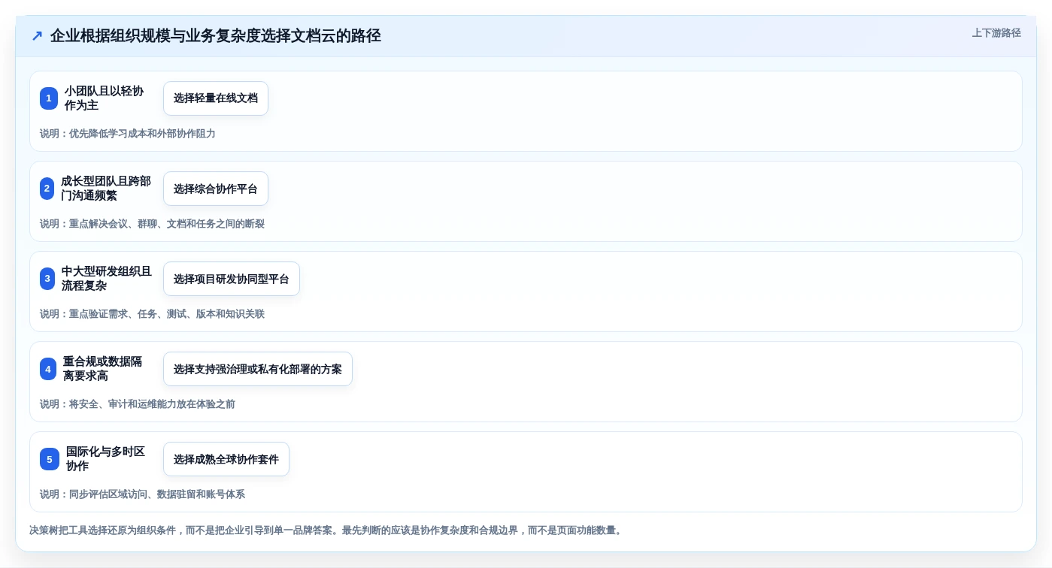Click the arrow icon beside the title

click(37, 36)
